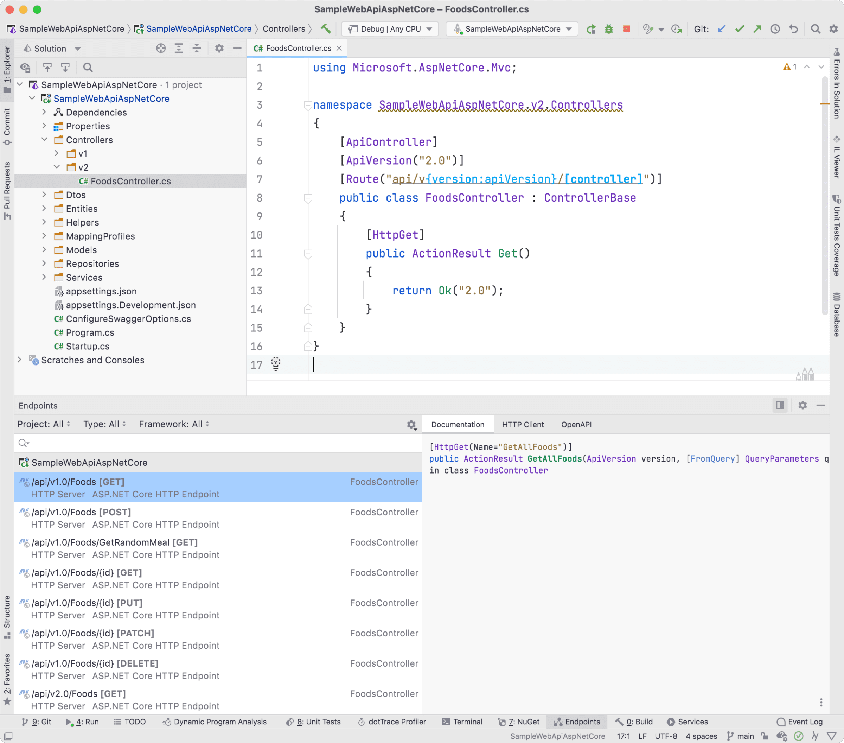Open the Database side panel
Viewport: 844px width, 743px height.
(x=836, y=314)
